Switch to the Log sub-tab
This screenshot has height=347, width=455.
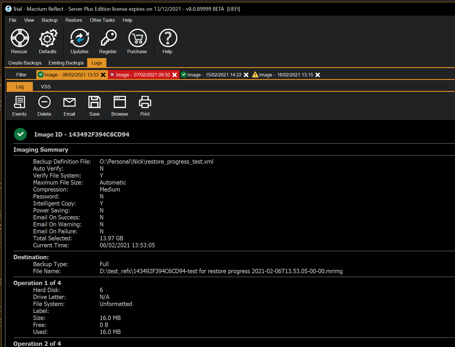[x=19, y=87]
